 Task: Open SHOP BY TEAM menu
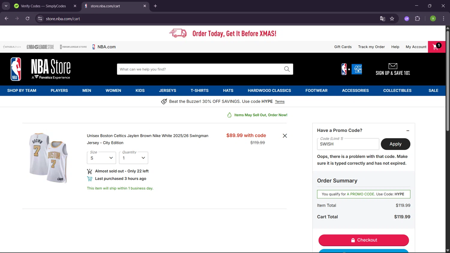22,91
